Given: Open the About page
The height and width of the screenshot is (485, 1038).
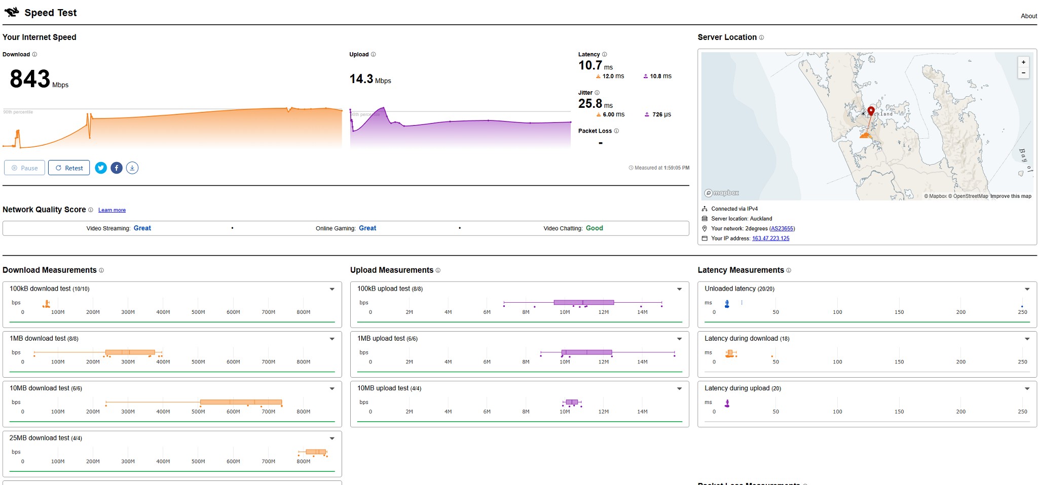Looking at the screenshot, I should click(1028, 16).
